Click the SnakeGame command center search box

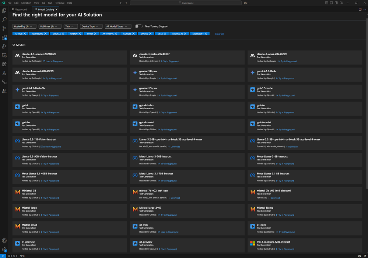pos(185,3)
